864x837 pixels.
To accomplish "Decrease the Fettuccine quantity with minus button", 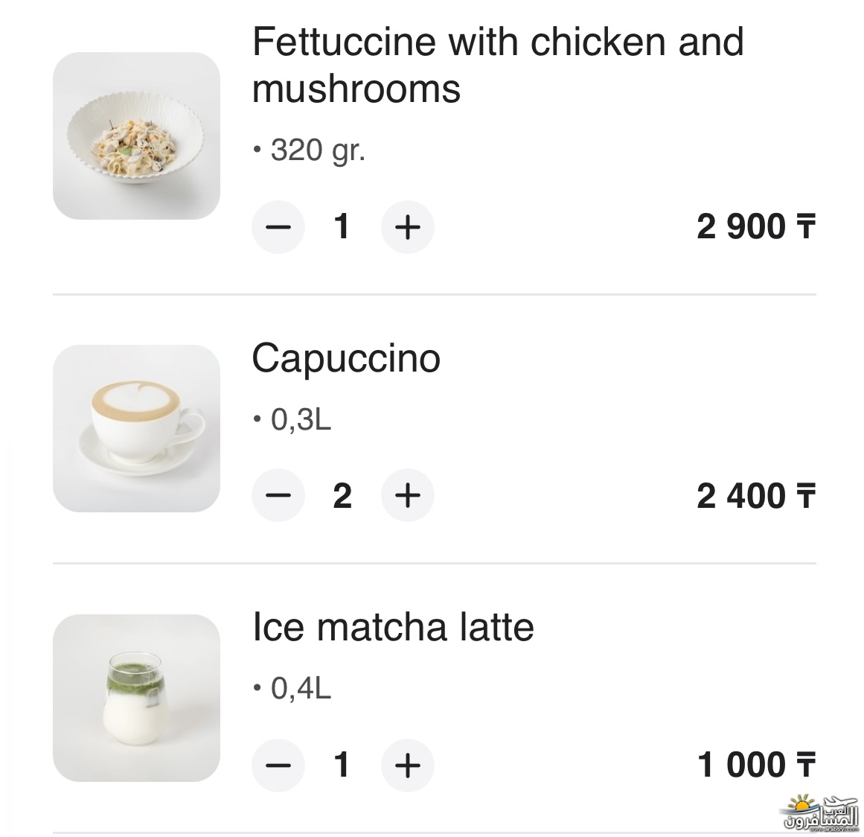I will coord(278,226).
